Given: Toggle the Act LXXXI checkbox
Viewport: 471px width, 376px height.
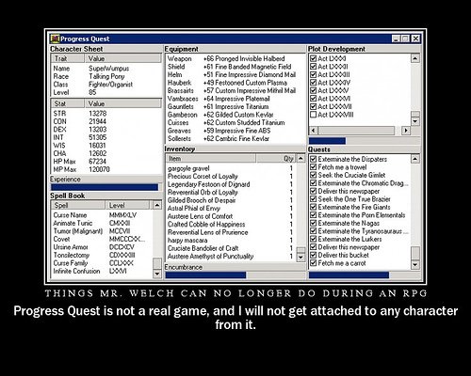Looking at the screenshot, I should 313,58.
